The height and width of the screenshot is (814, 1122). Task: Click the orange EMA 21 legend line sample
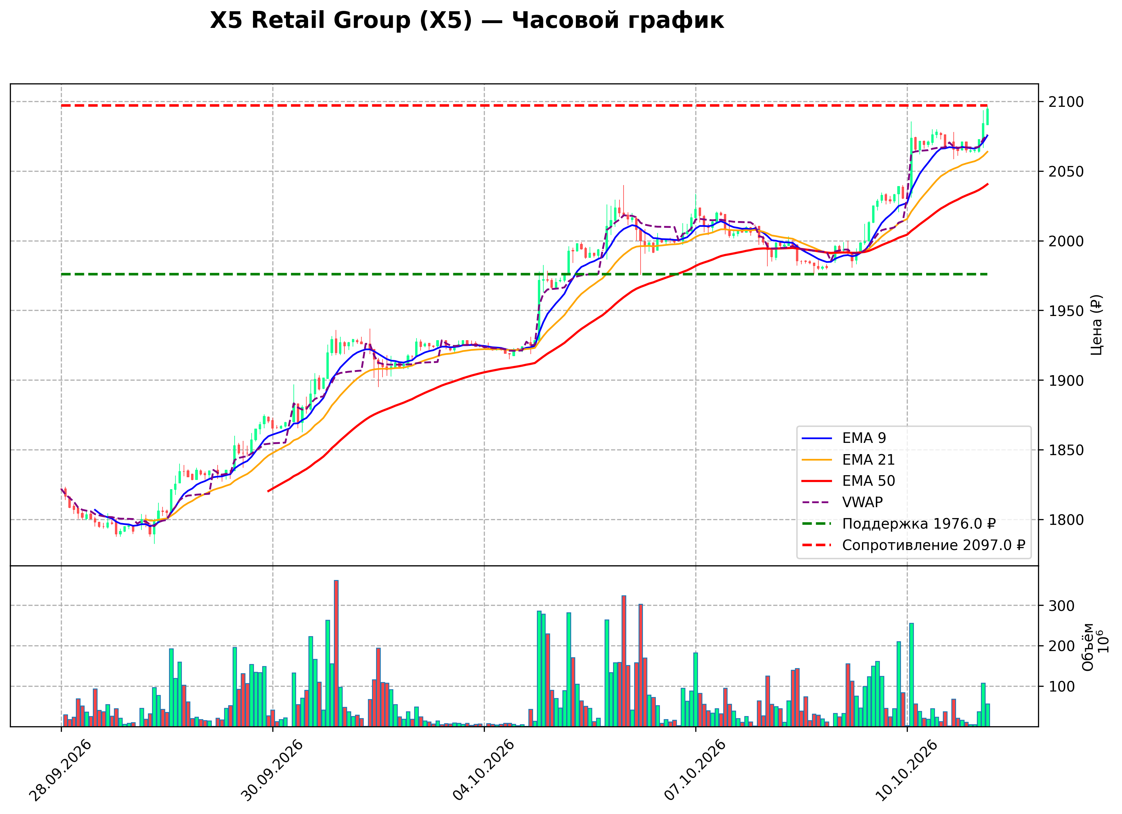816,460
